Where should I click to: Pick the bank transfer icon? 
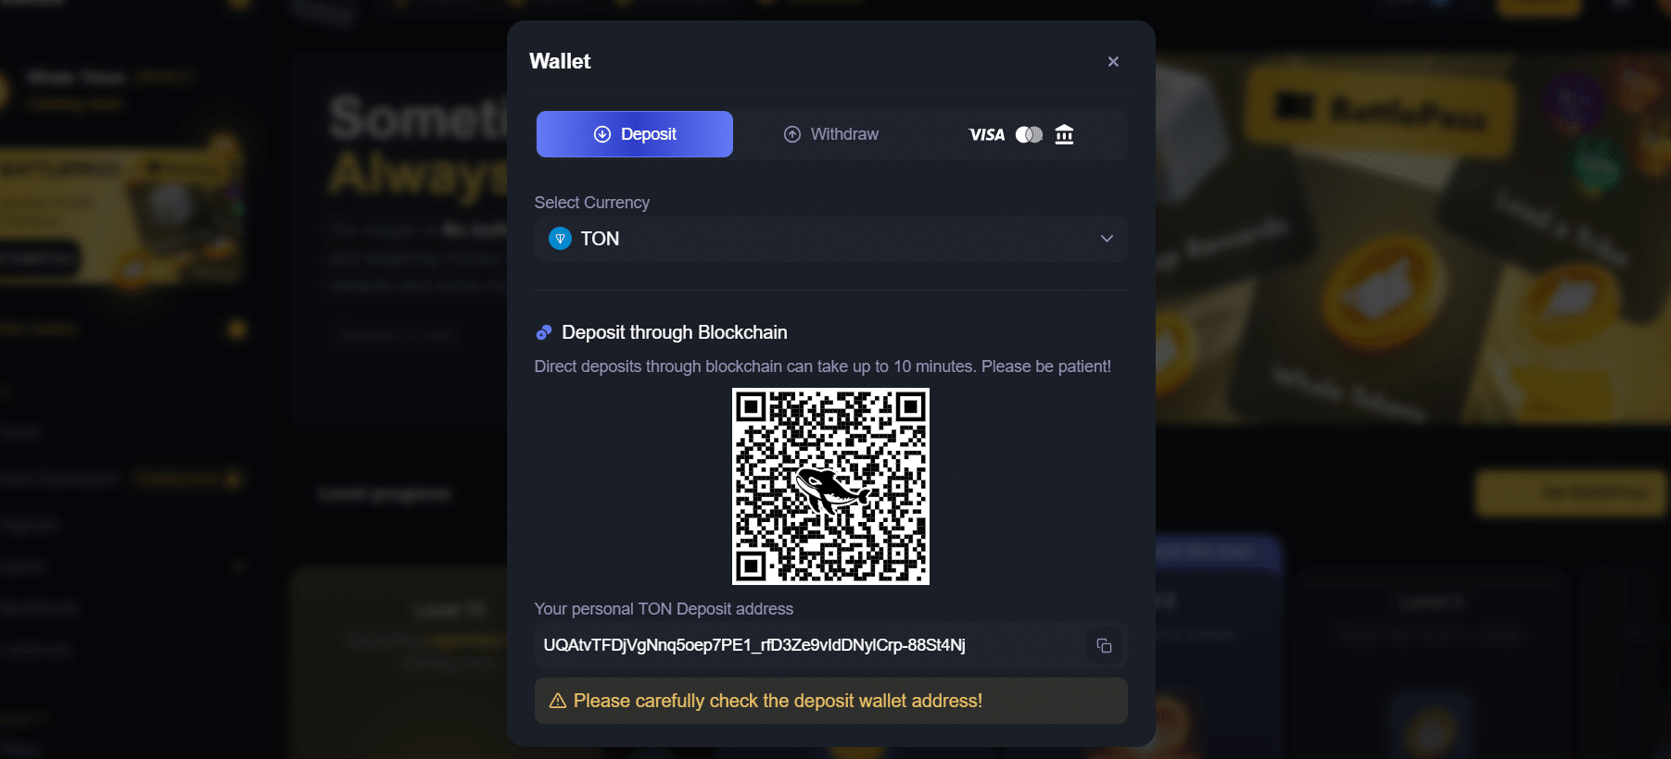click(1064, 135)
